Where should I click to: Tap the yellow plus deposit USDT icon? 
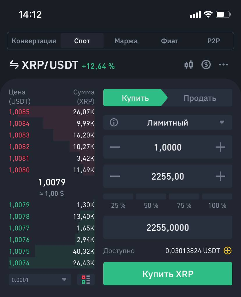pyautogui.click(x=228, y=251)
